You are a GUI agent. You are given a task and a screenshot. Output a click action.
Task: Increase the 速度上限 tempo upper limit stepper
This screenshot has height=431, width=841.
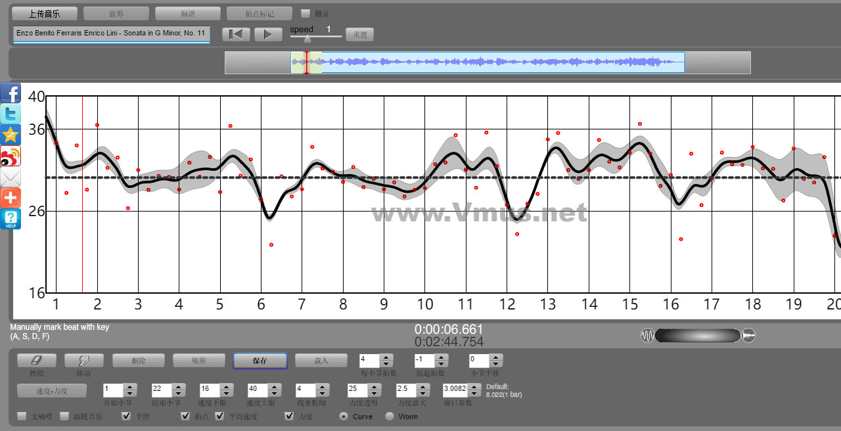click(272, 386)
